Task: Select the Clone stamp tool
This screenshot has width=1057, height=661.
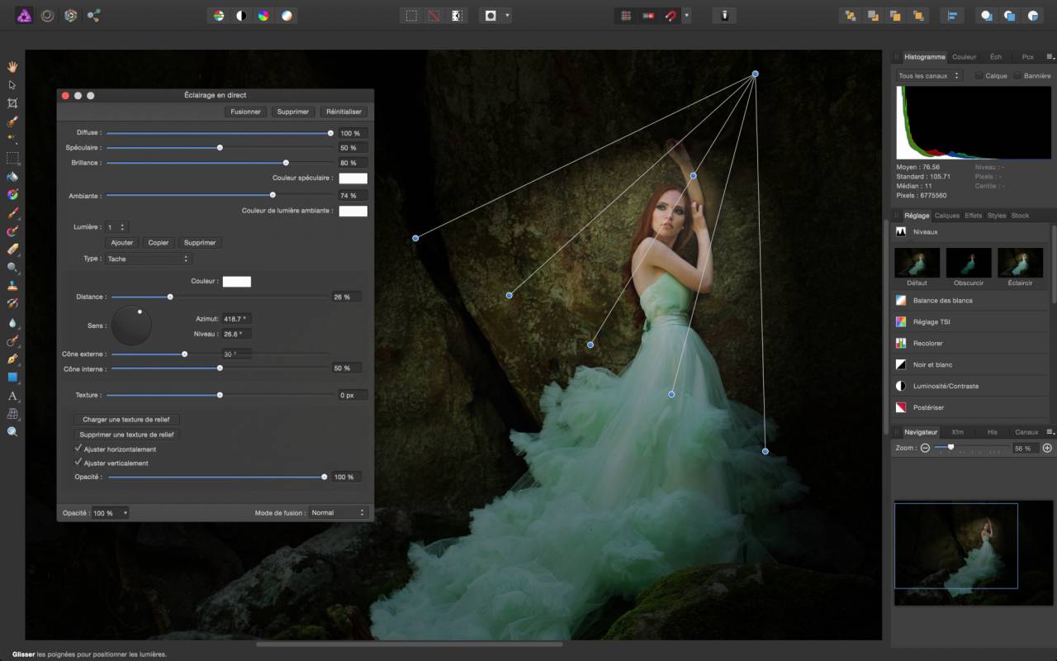Action: (x=12, y=285)
